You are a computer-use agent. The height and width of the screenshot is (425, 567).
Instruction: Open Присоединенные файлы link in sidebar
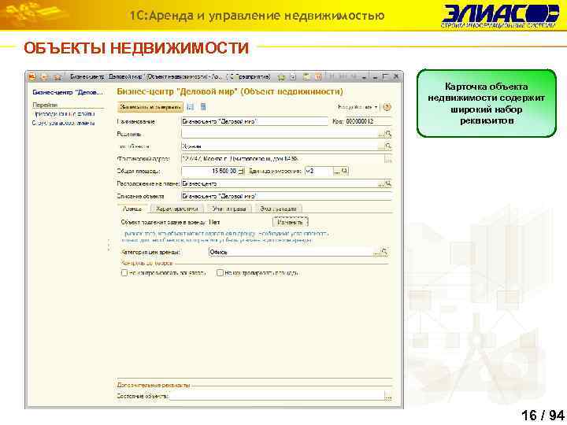point(64,114)
